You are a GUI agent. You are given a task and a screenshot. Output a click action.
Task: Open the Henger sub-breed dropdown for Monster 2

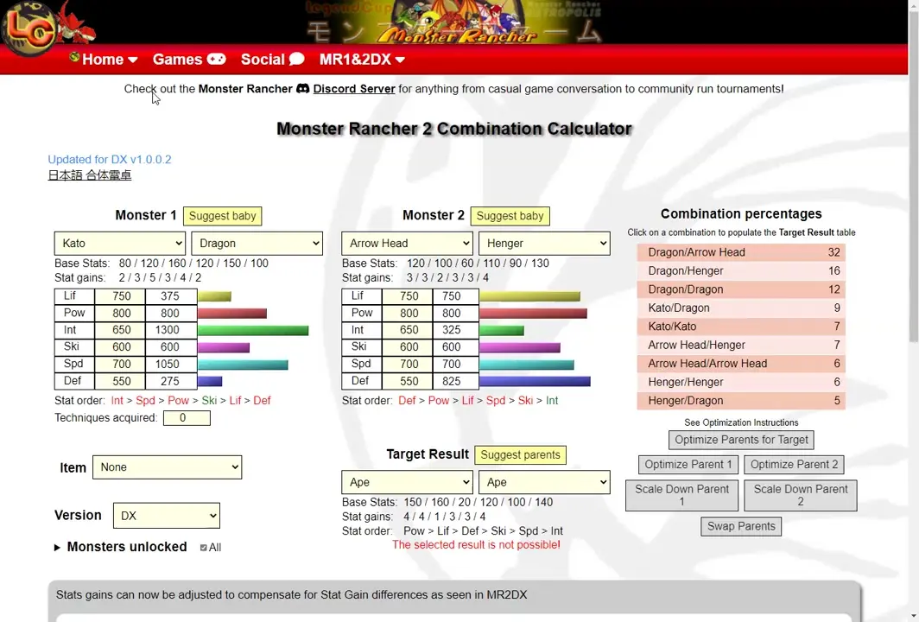(x=544, y=243)
